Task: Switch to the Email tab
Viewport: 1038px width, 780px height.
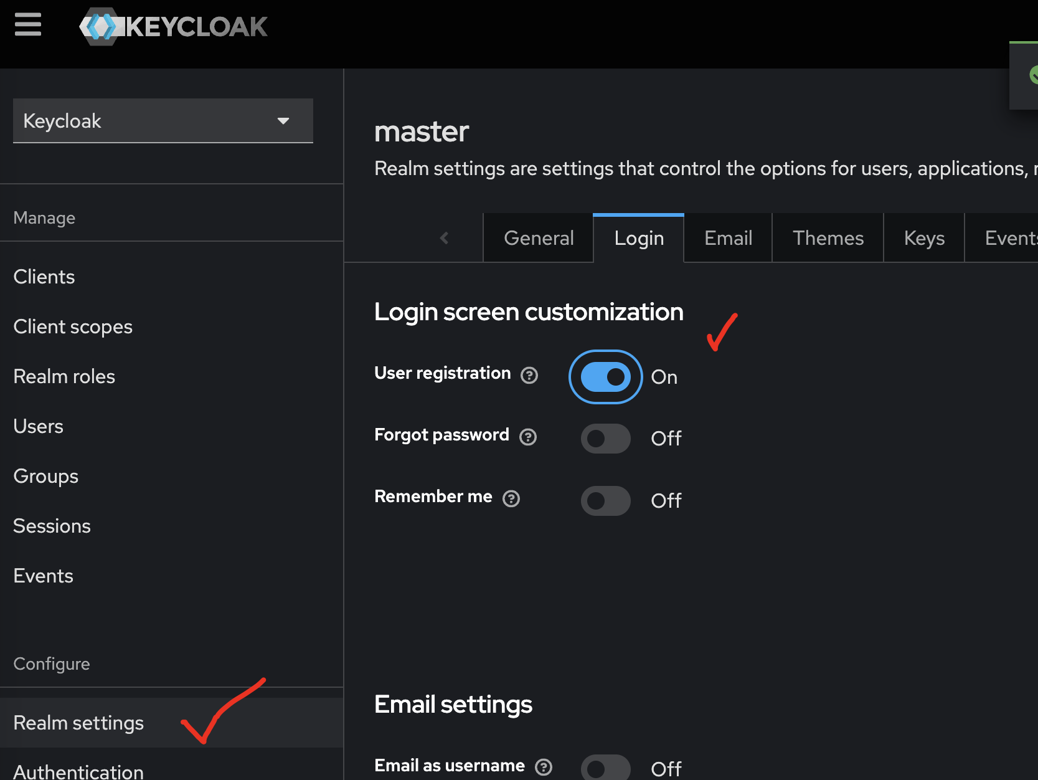Action: point(728,238)
